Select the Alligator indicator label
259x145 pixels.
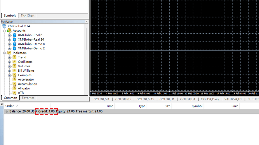24,89
